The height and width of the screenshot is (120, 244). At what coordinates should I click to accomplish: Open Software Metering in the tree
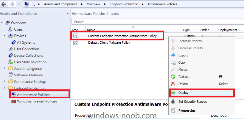click(29, 75)
